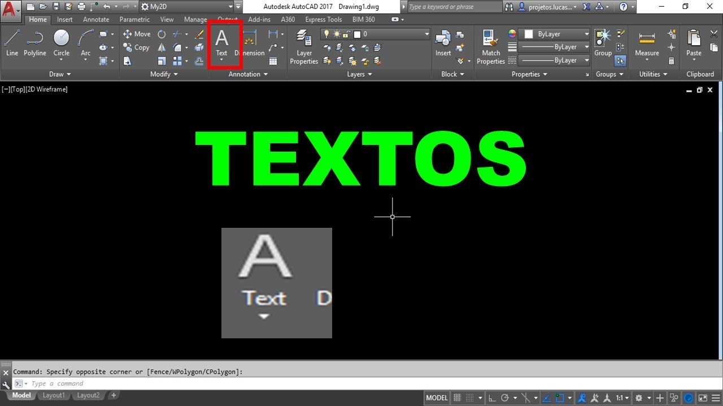Click the Erase tool icon
Viewport: 723px width, 406px height.
tap(199, 34)
